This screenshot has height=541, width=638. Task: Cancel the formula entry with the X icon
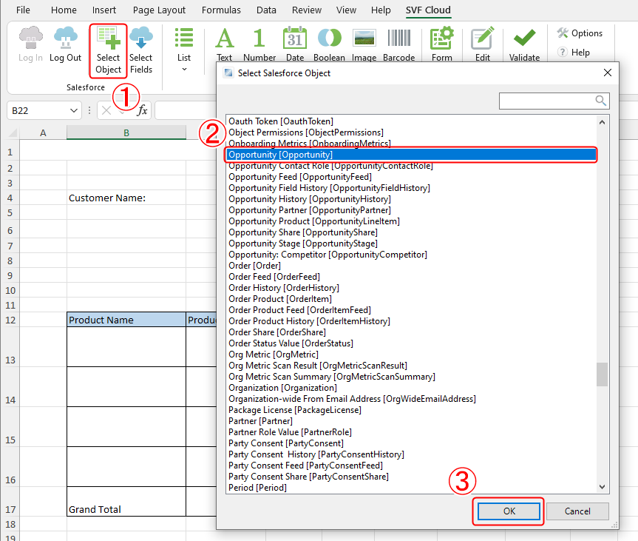pyautogui.click(x=106, y=110)
